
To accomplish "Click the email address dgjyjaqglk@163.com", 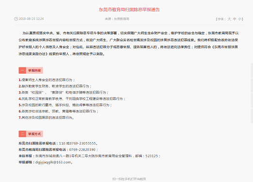I will [x=54, y=162].
